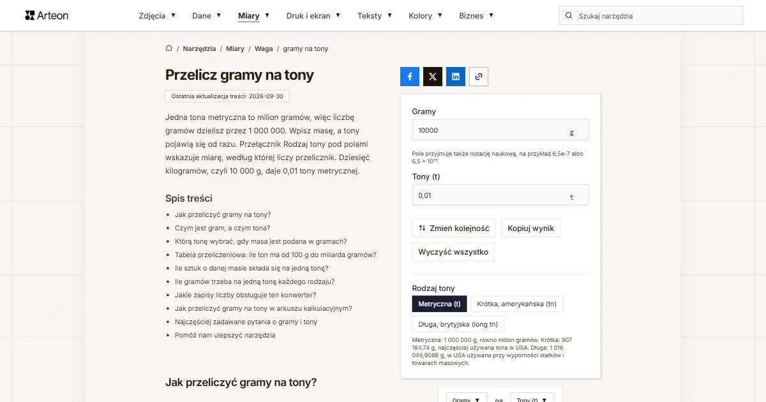
Task: Click the Ostatnia aktualizacja treści date badge
Action: (227, 96)
